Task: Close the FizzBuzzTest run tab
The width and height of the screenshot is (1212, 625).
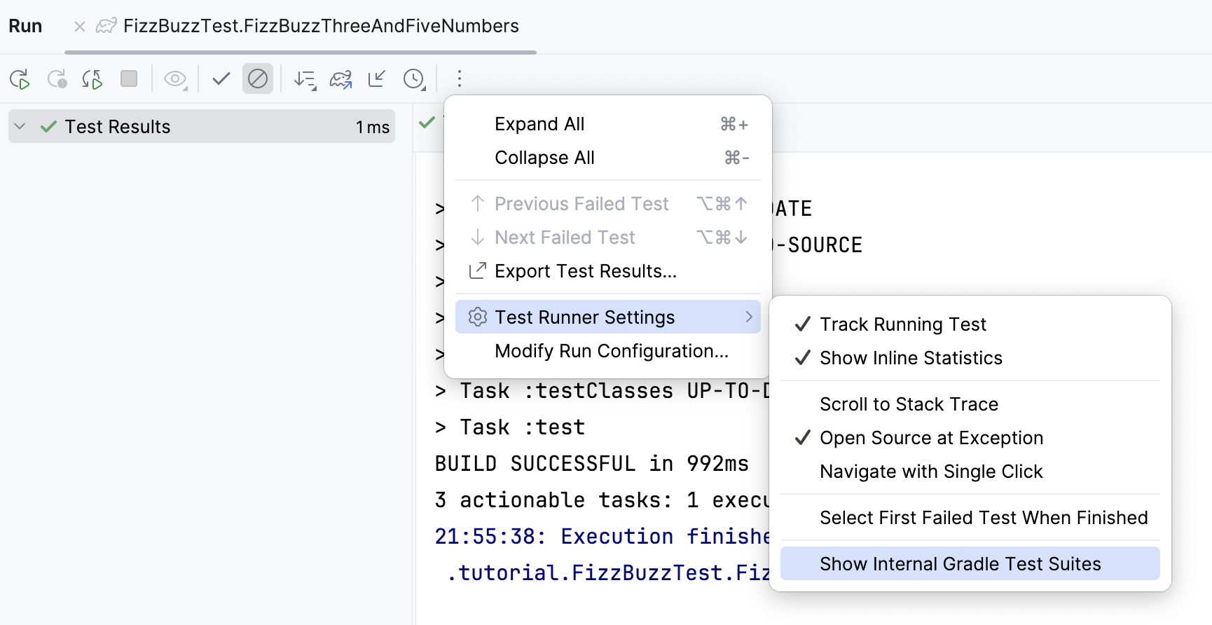Action: [x=80, y=27]
